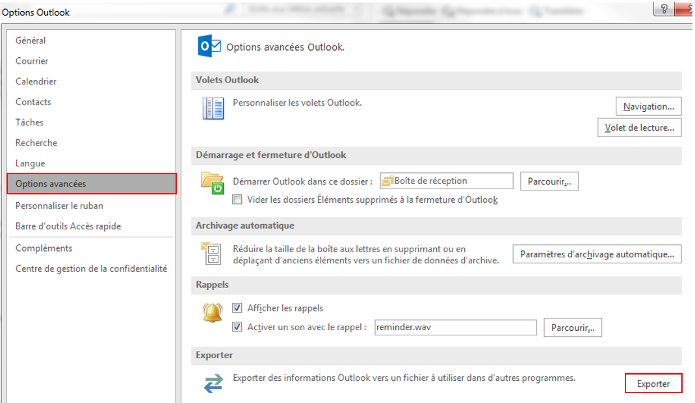Click 'Options avancées Outlook.' heading
Image resolution: width=695 pixels, height=403 pixels.
(x=285, y=47)
